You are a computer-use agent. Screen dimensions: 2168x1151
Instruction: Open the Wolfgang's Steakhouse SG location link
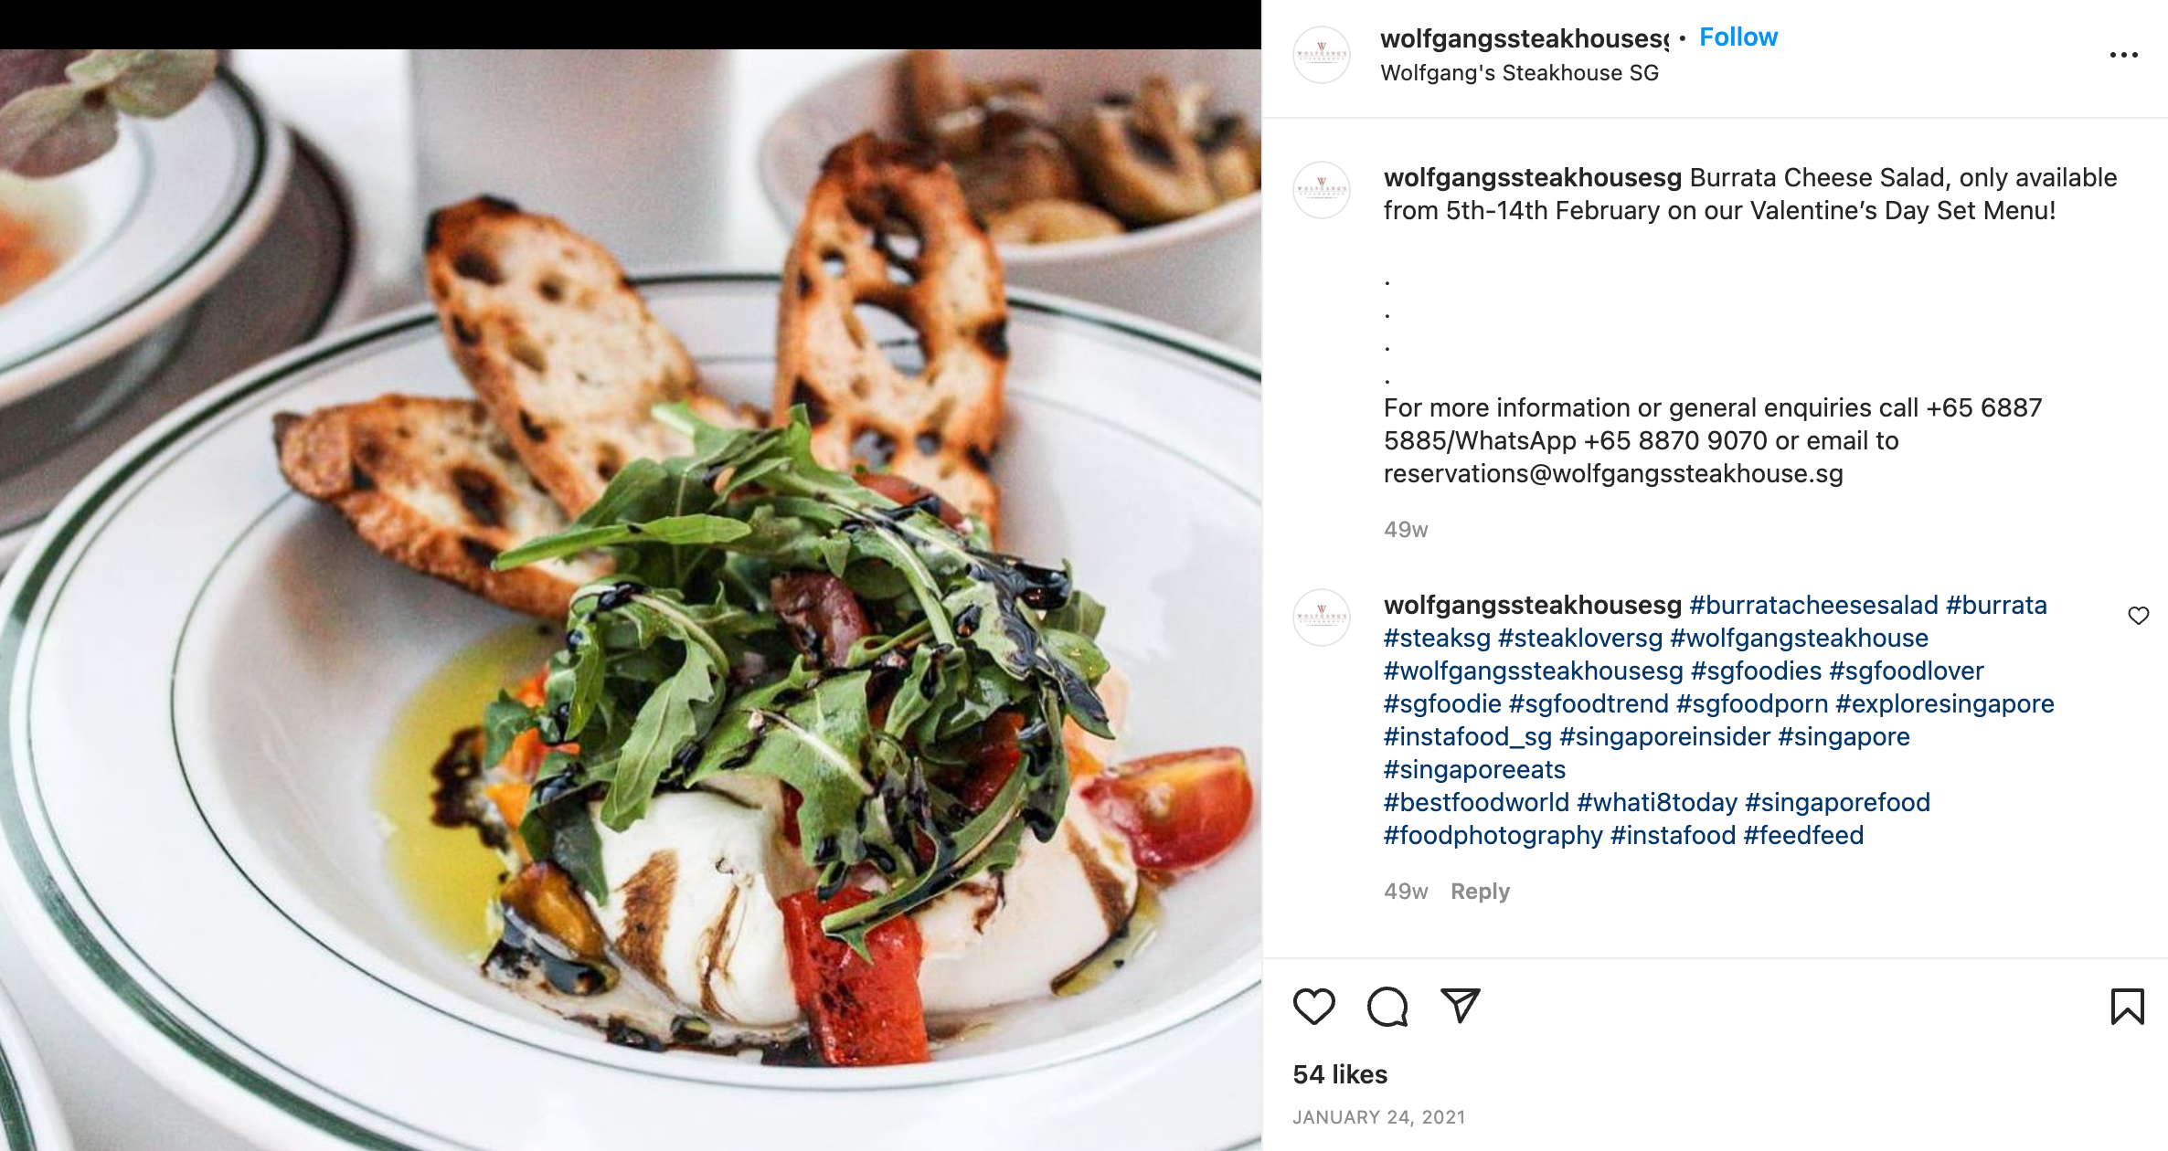tap(1519, 73)
